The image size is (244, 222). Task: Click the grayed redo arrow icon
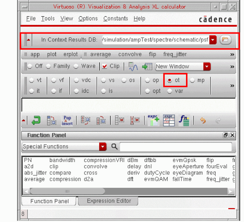pos(218,121)
